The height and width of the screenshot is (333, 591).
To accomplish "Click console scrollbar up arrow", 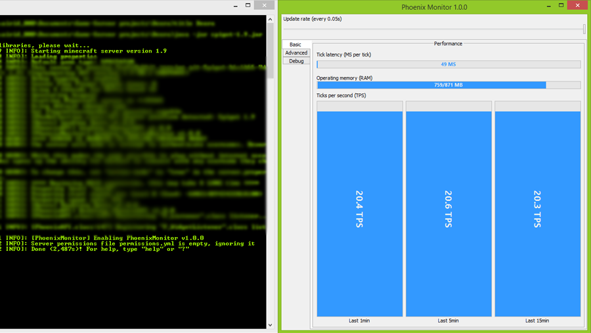I will pyautogui.click(x=271, y=19).
